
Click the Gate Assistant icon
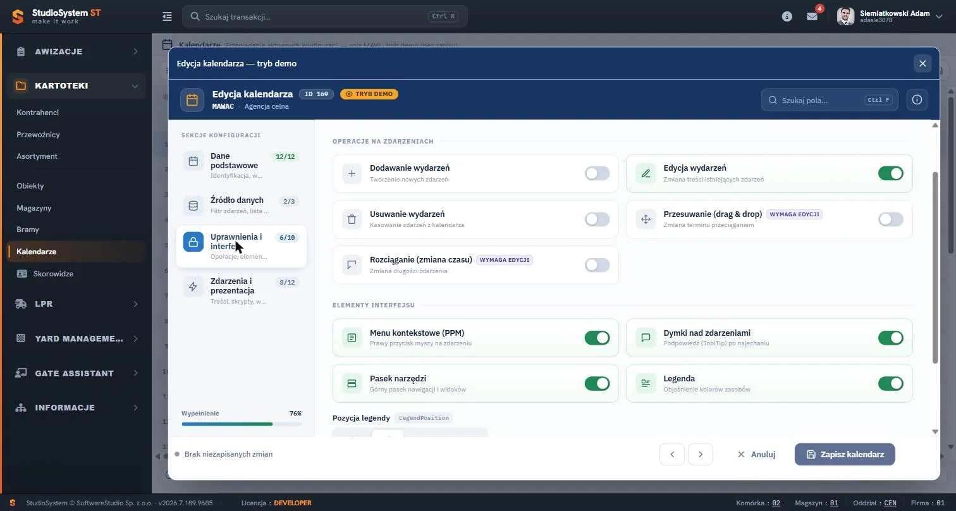tap(21, 373)
